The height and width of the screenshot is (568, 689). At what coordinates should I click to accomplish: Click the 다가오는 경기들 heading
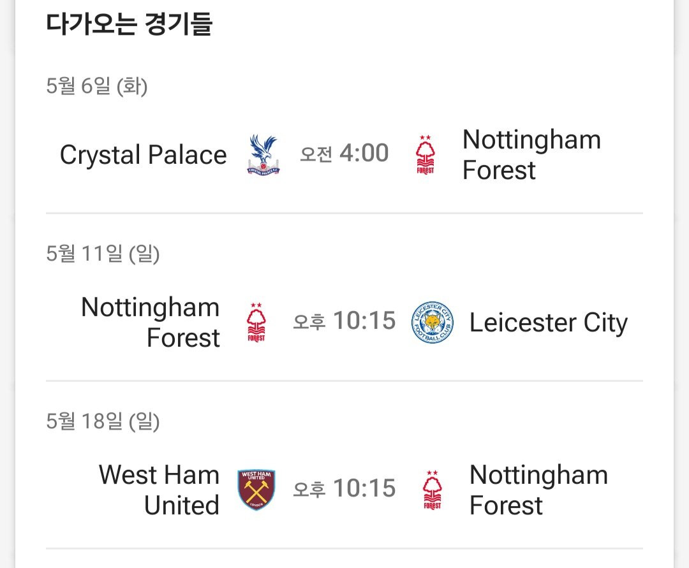click(129, 24)
